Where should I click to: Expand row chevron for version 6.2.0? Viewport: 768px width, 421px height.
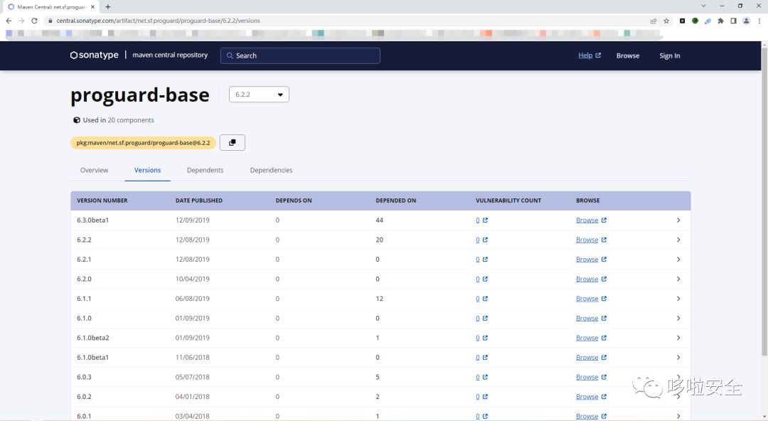(x=678, y=279)
